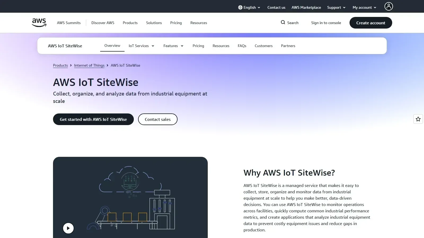Open the user profile avatar icon

point(388,6)
